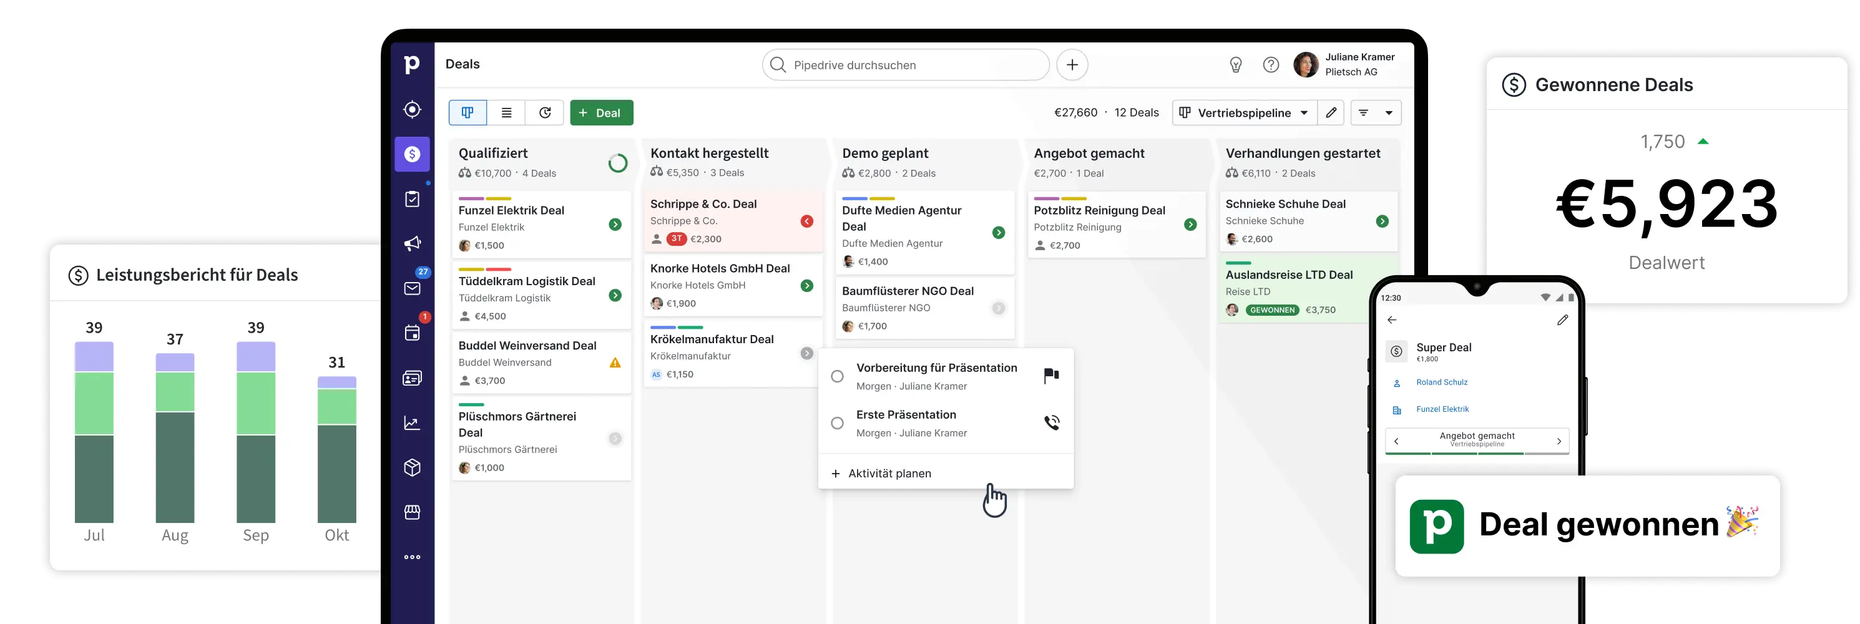Click the lightbulb sales assistant icon
Viewport: 1860px width, 624px height.
1235,65
